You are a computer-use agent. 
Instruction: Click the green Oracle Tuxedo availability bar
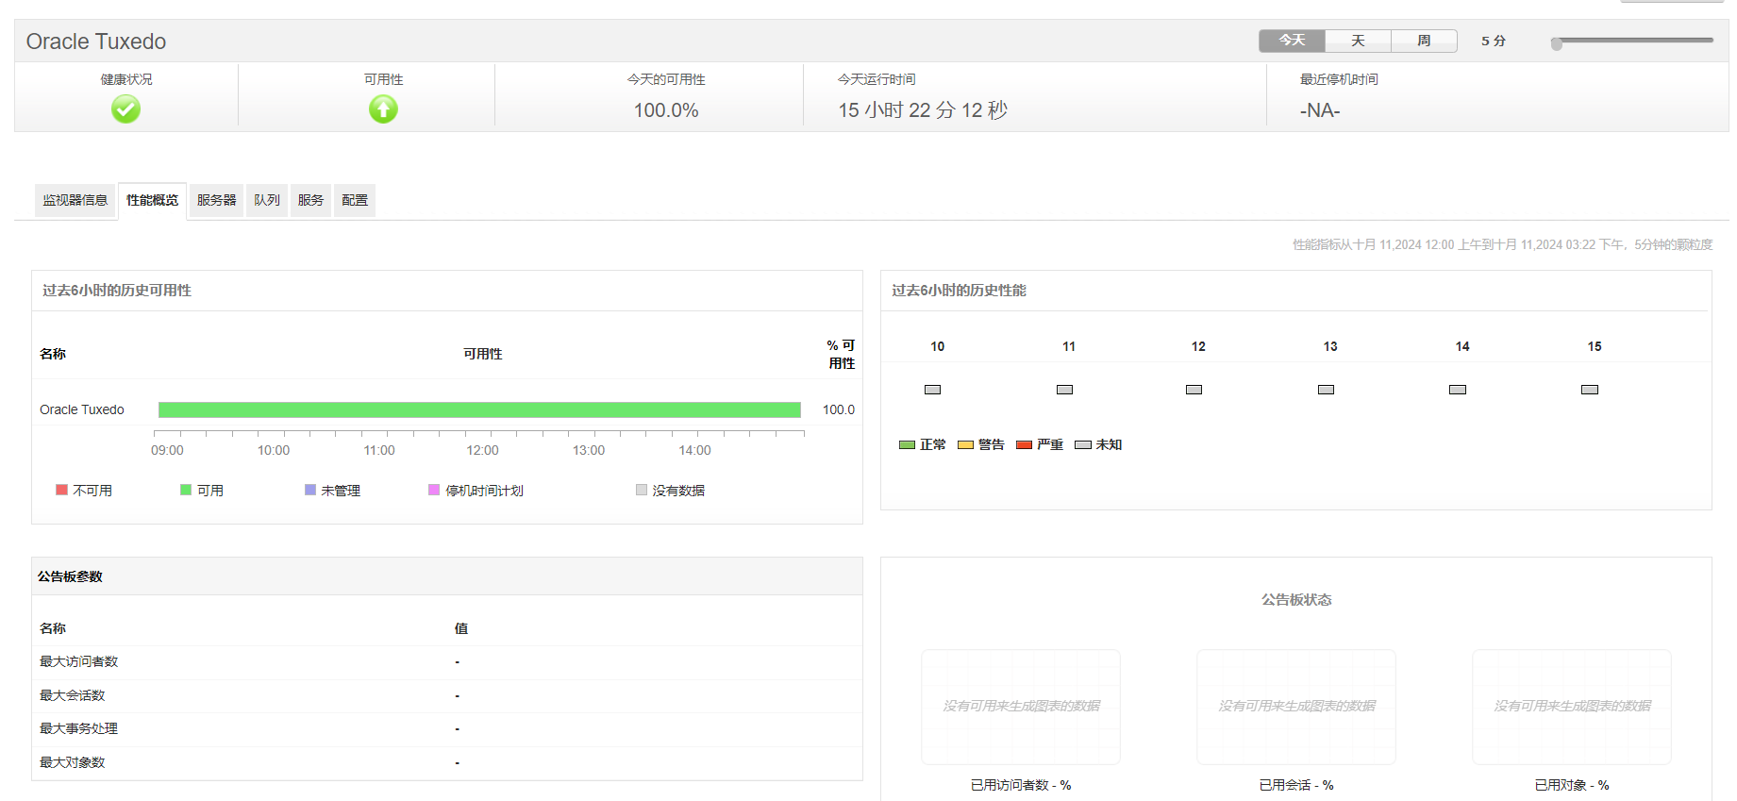coord(479,409)
